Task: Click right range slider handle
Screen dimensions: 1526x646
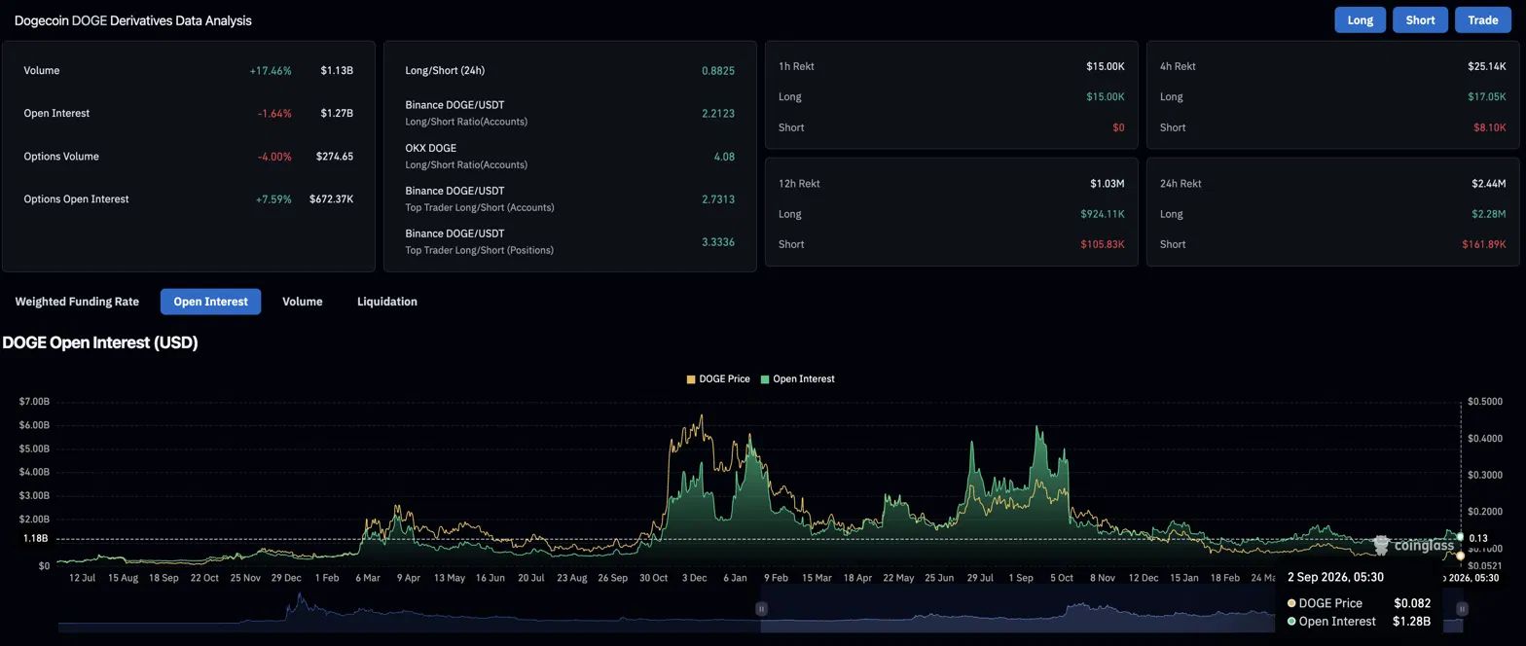Action: (1461, 609)
